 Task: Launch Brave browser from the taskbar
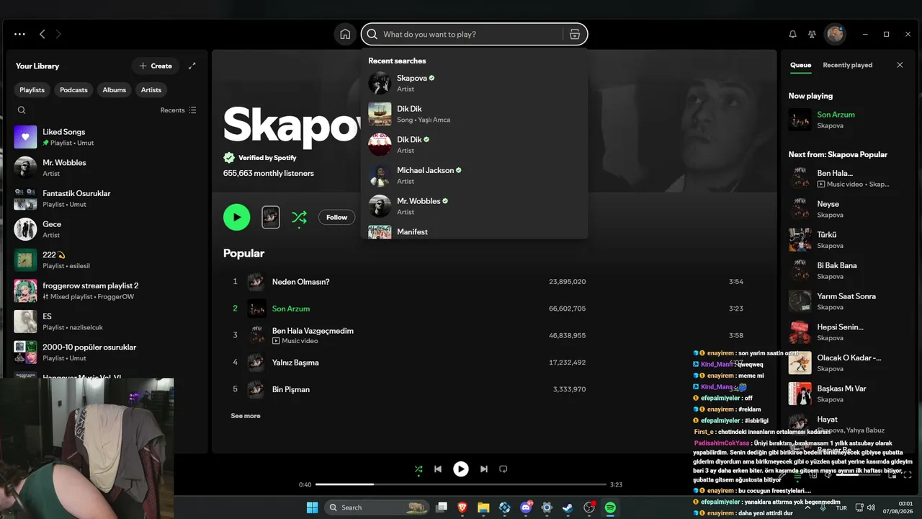[462, 507]
